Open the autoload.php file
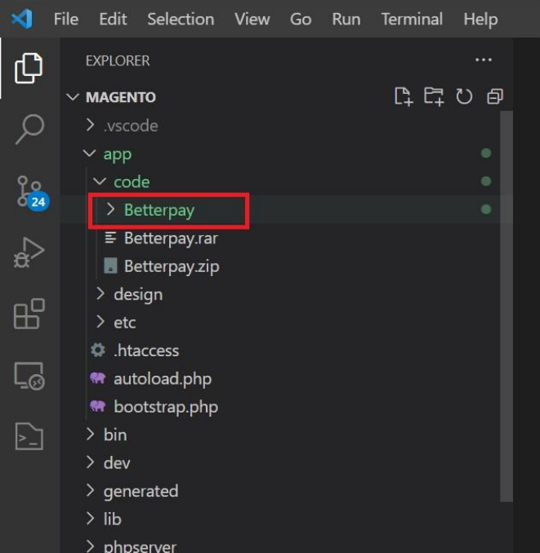Image resolution: width=540 pixels, height=553 pixels. 163,379
